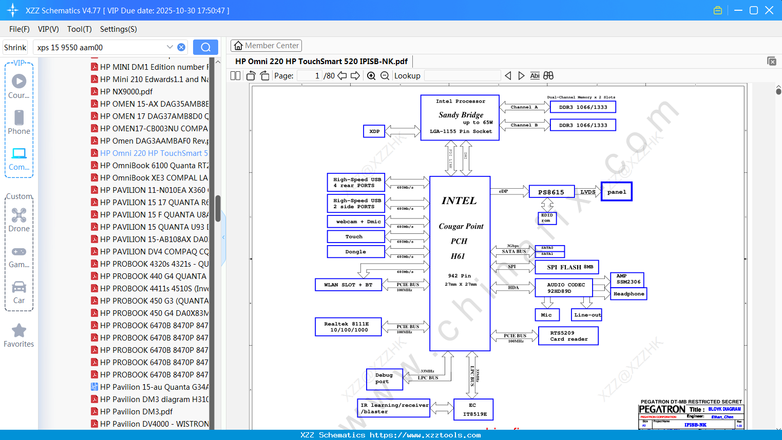Image resolution: width=782 pixels, height=440 pixels.
Task: Click the blue search button
Action: (205, 47)
